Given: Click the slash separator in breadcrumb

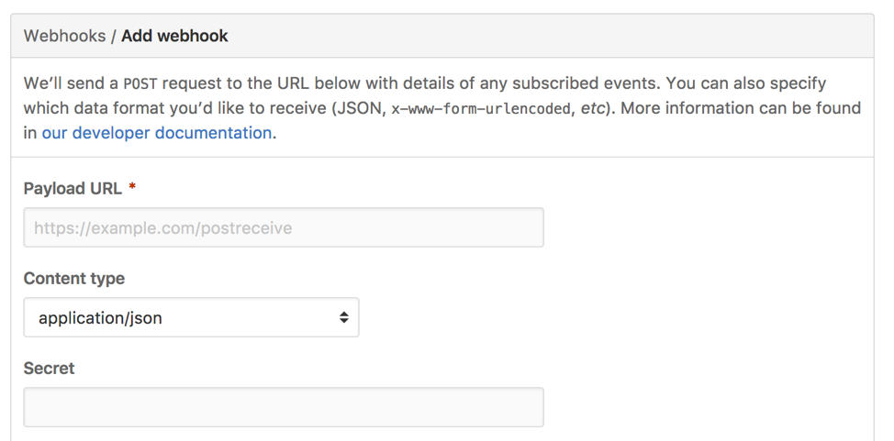Looking at the screenshot, I should pos(114,37).
